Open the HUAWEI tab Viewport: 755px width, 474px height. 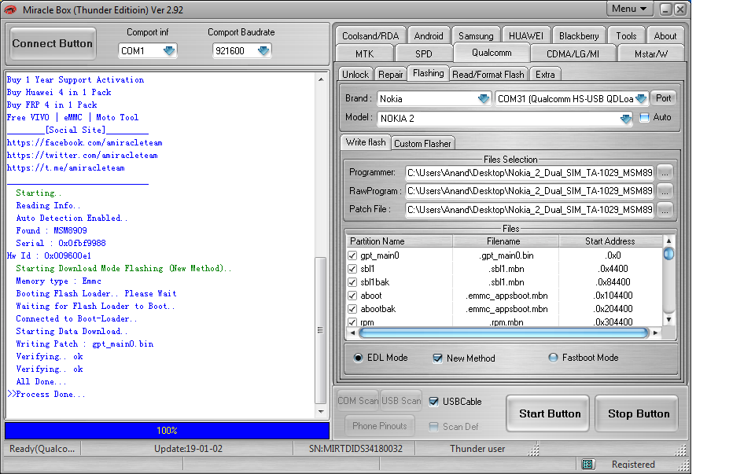526,35
